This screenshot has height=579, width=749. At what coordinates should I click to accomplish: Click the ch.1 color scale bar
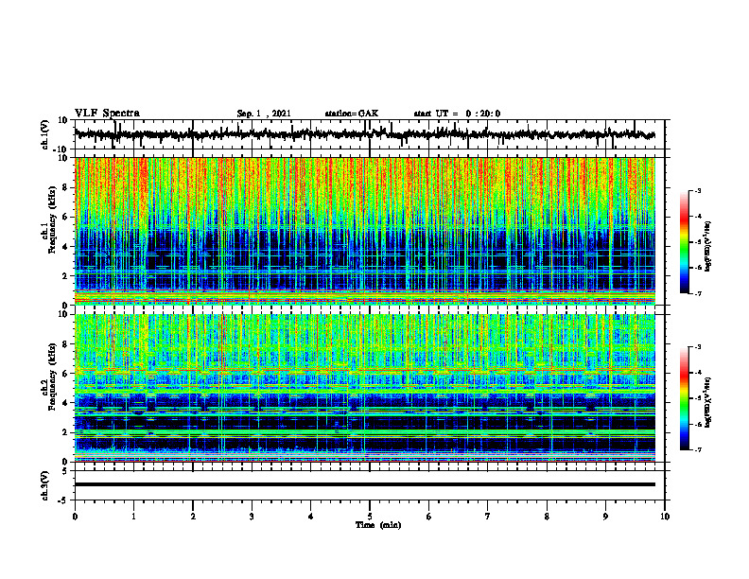tap(685, 242)
